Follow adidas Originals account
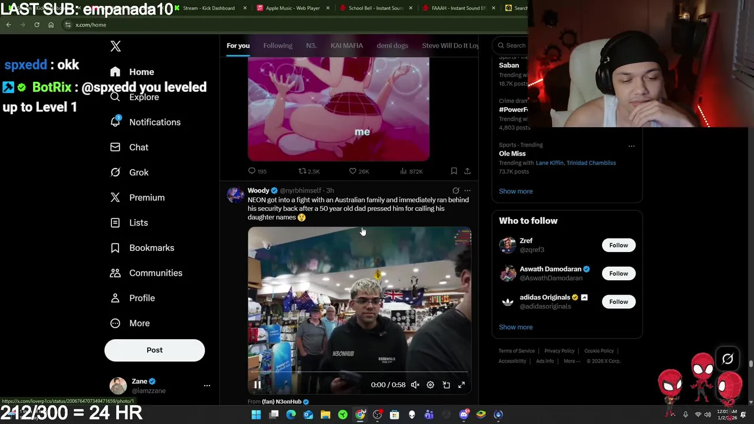Screen dimensions: 754x424 pyautogui.click(x=619, y=302)
